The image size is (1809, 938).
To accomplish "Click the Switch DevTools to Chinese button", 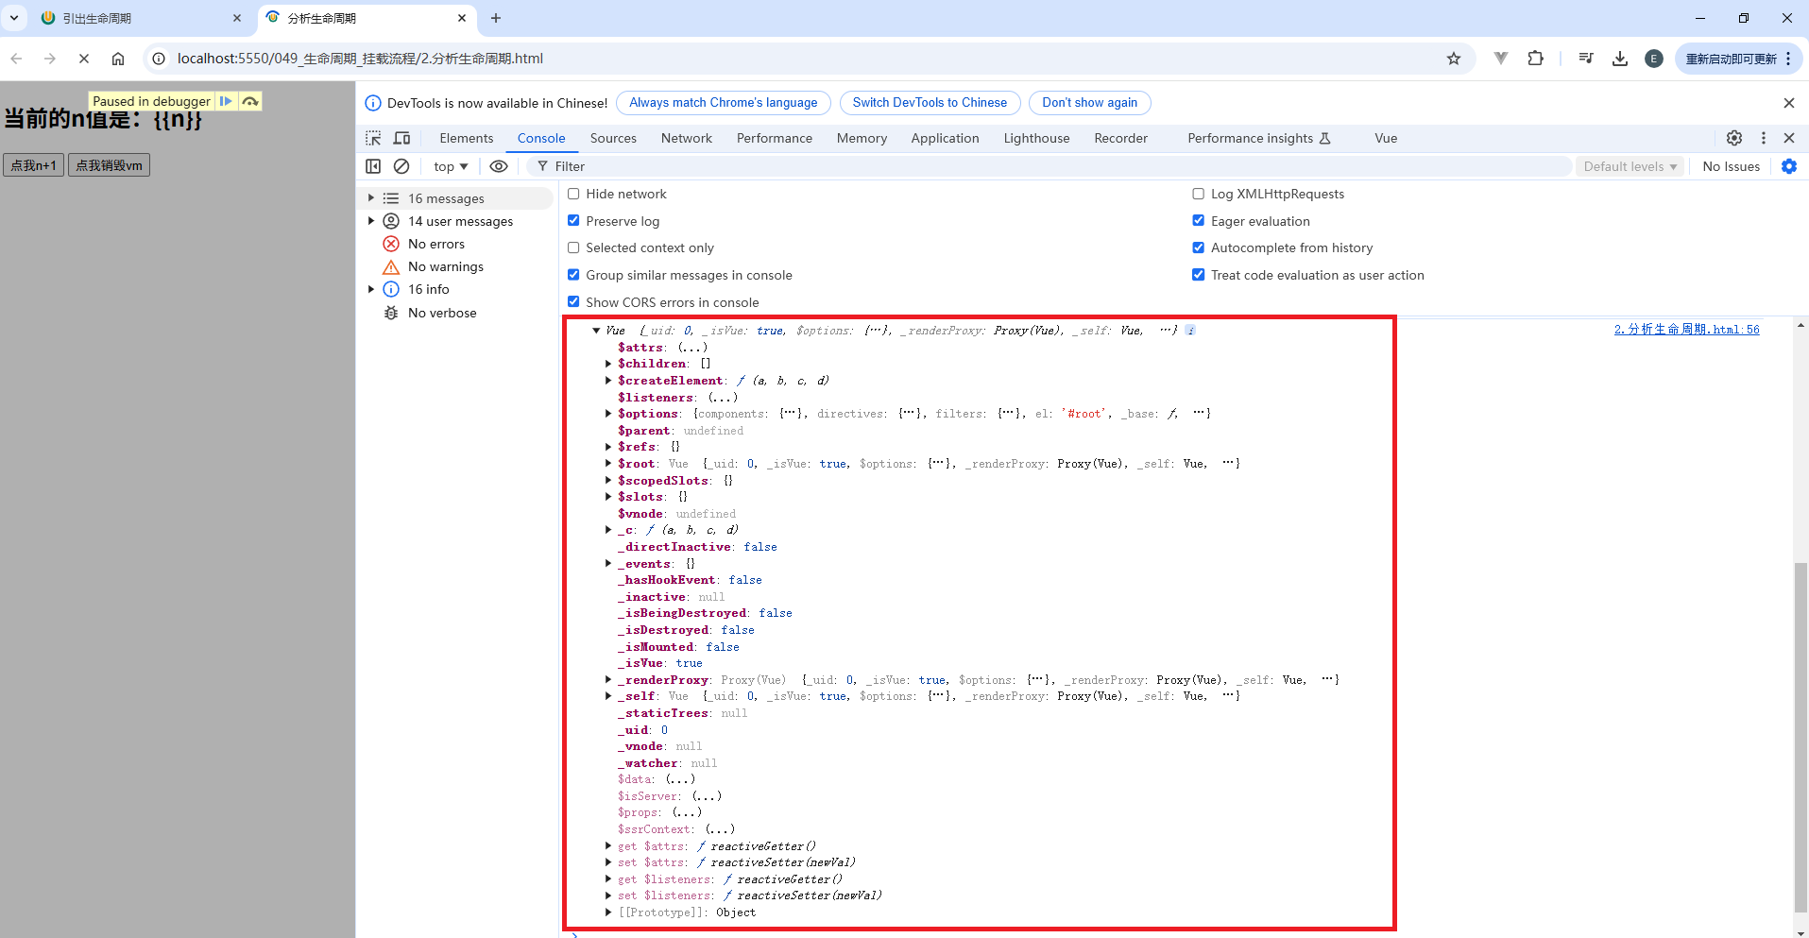I will click(x=929, y=103).
